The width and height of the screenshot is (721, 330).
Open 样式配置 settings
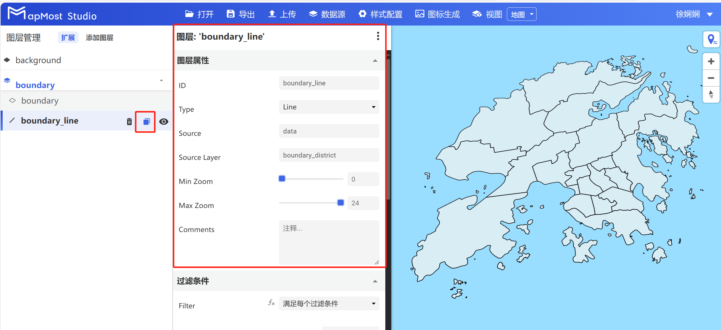[x=380, y=14]
